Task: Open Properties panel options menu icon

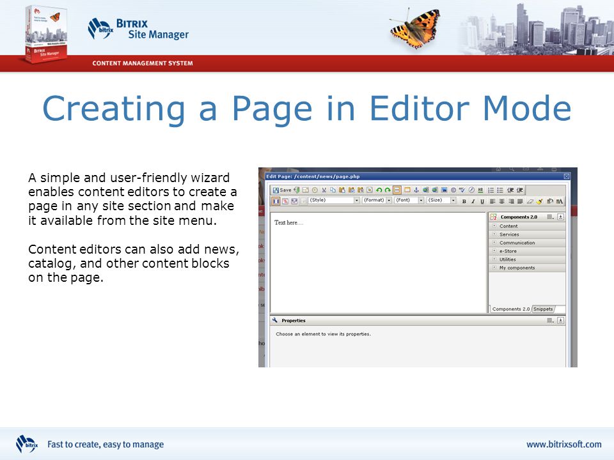Action: point(551,320)
